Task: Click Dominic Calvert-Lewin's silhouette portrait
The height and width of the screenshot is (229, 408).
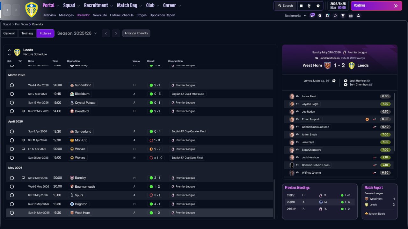Action: pyautogui.click(x=292, y=165)
